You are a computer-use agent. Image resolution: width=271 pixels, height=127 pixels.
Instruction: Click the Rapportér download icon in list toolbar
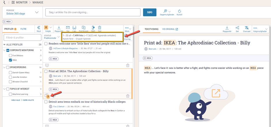59,28
